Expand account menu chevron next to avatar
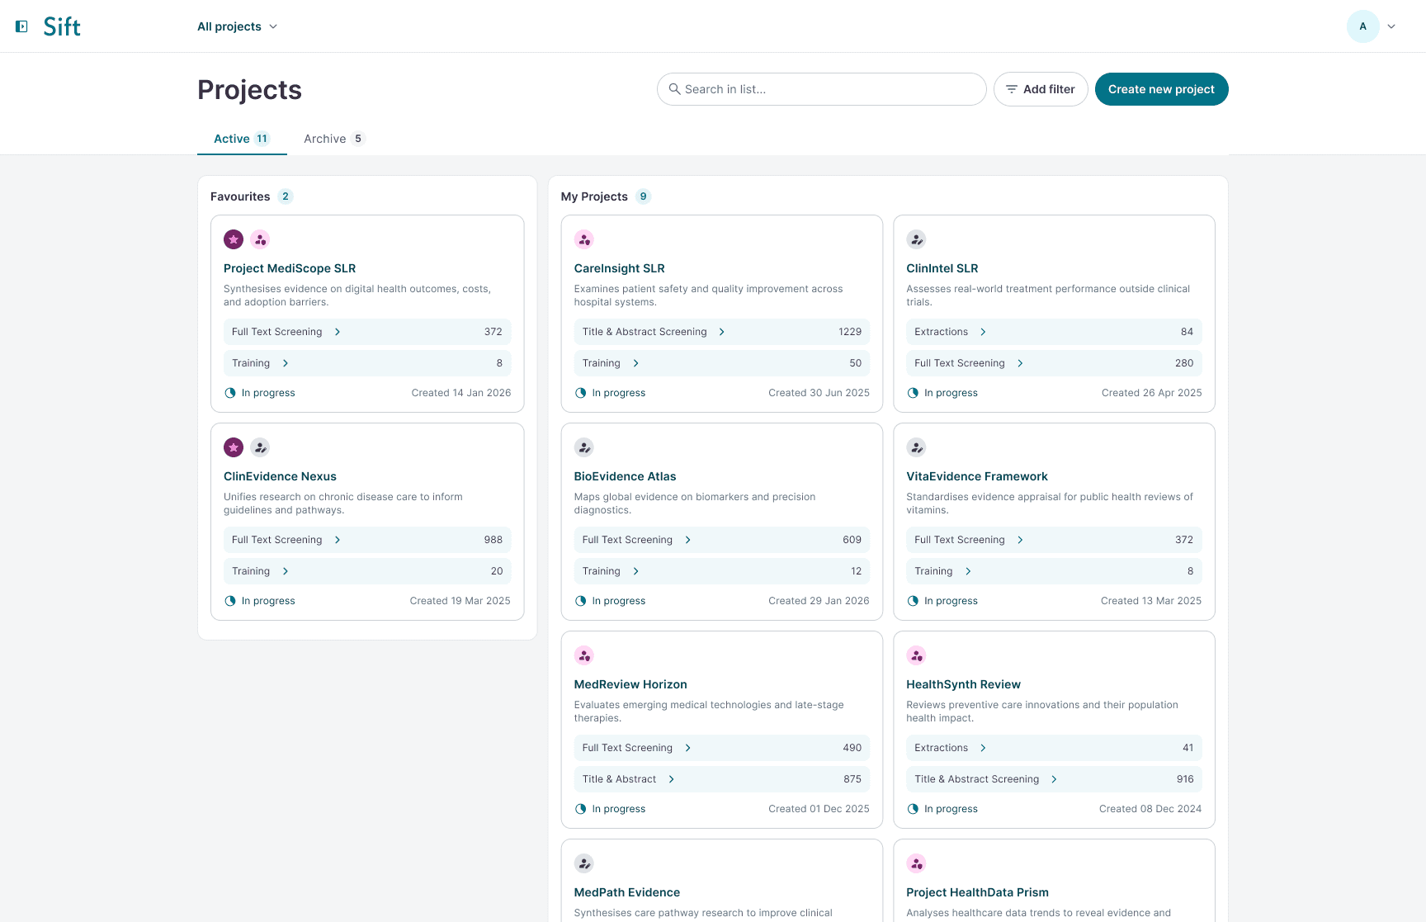1426x922 pixels. pyautogui.click(x=1391, y=26)
